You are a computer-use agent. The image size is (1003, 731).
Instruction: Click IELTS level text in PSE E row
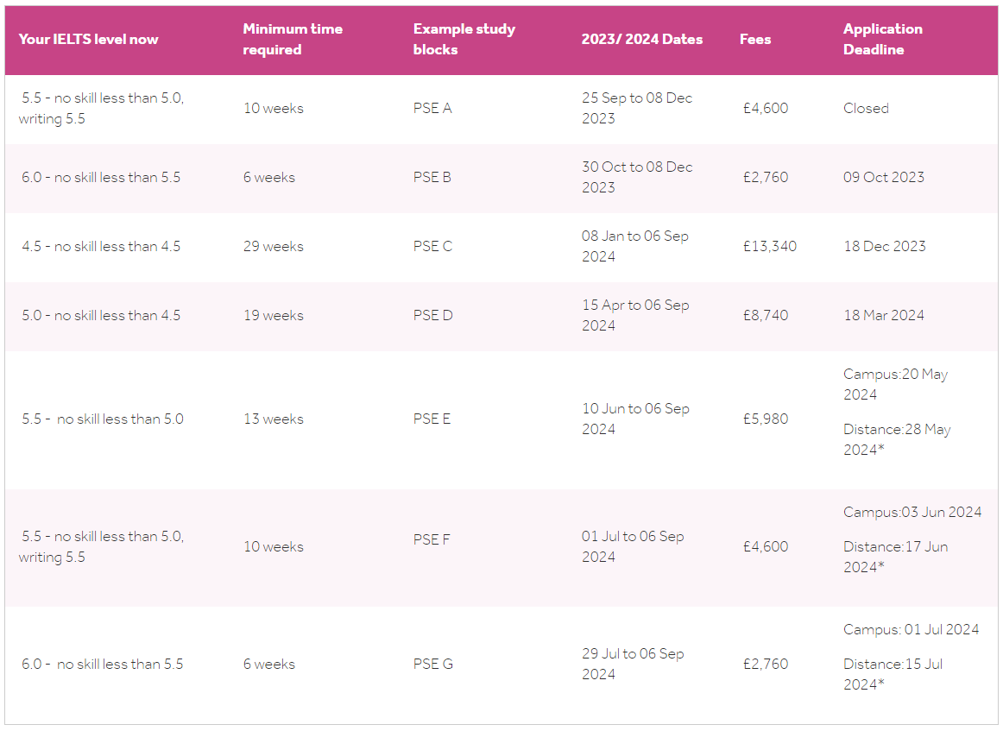(103, 419)
